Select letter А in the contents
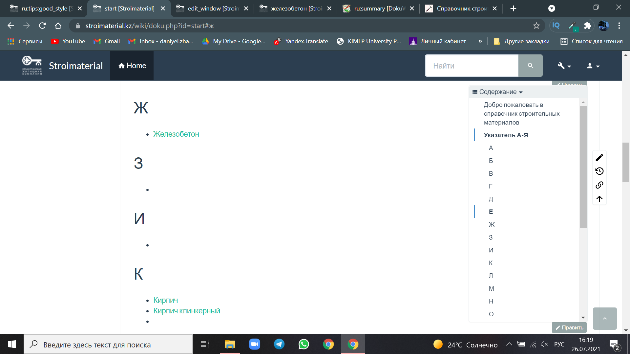630x354 pixels. [x=491, y=148]
